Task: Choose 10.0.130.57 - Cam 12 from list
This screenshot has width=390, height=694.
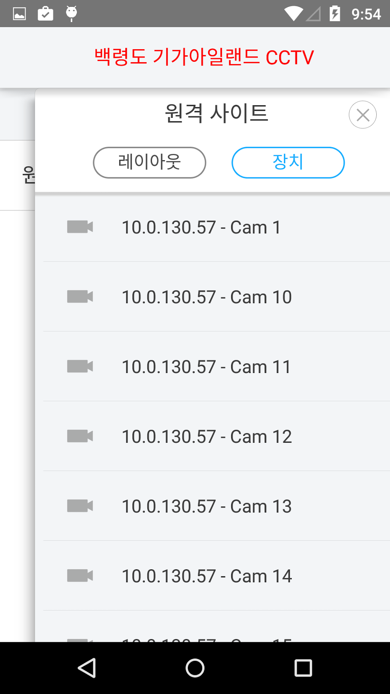Action: 206,437
